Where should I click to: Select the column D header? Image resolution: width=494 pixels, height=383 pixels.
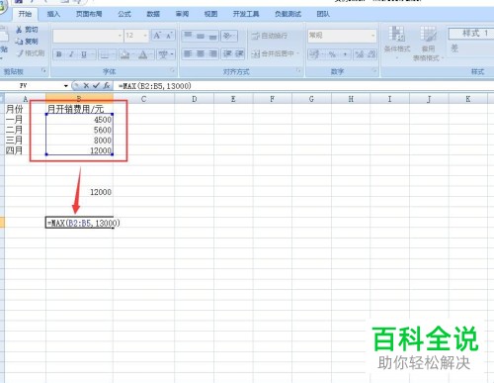195,99
